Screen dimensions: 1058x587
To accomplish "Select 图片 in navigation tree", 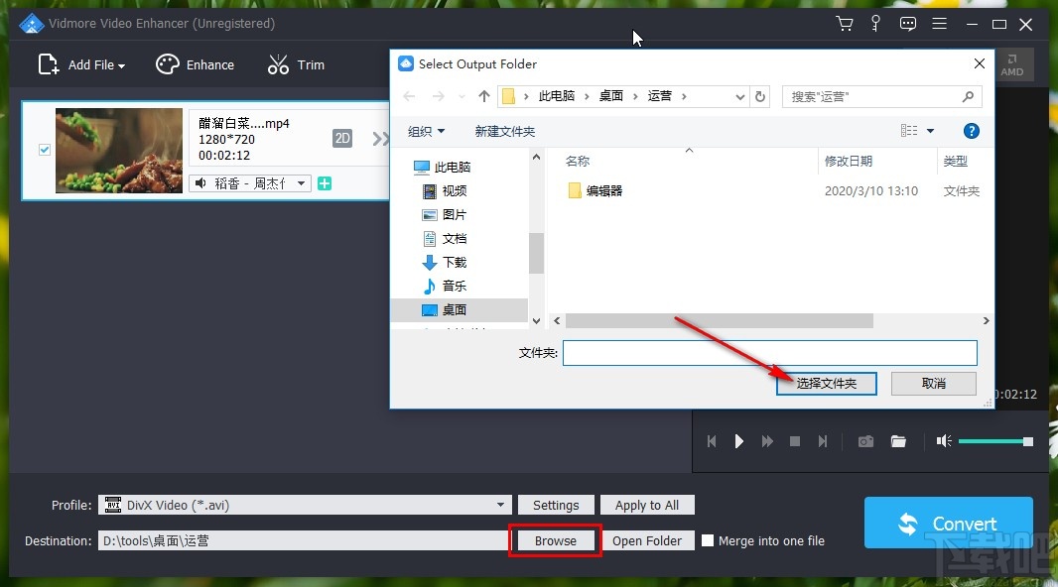I will [x=445, y=214].
